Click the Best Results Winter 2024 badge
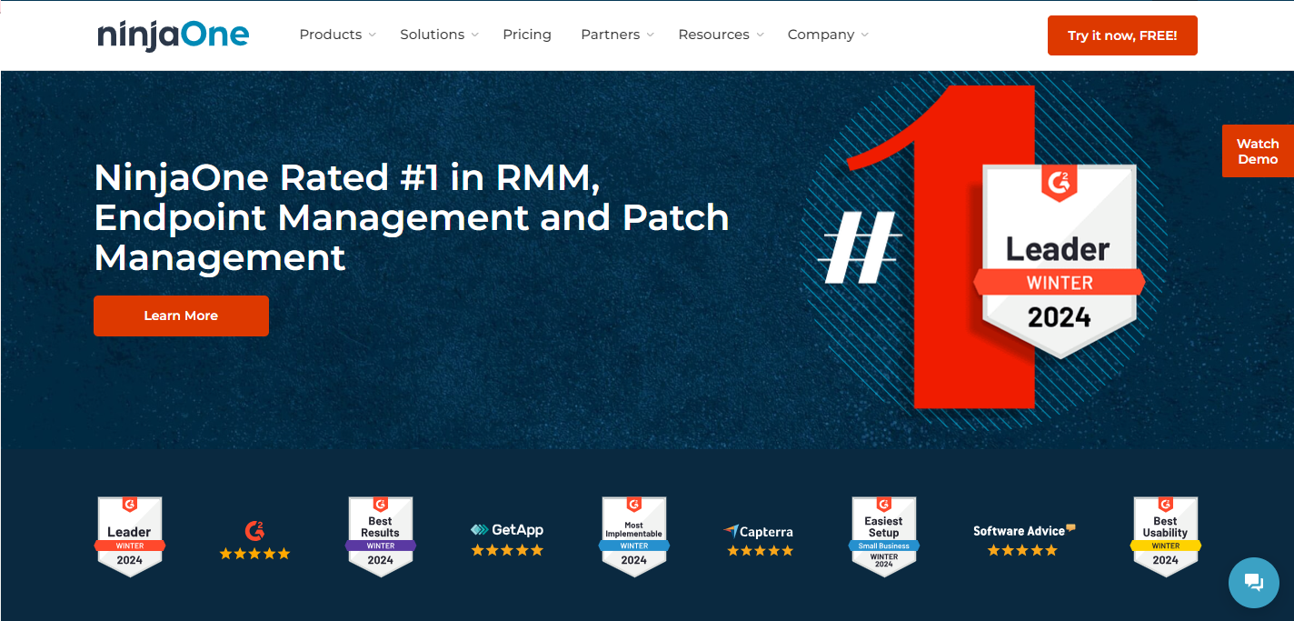 [381, 536]
